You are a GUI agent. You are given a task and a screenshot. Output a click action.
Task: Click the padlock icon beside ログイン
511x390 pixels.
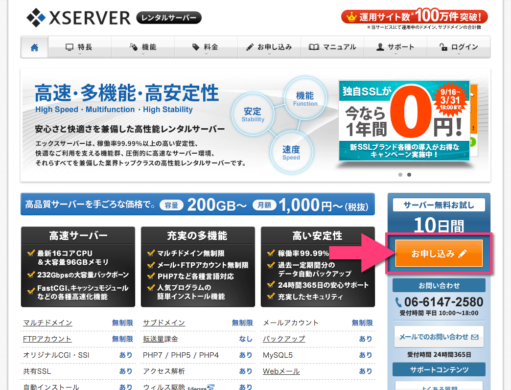[443, 47]
